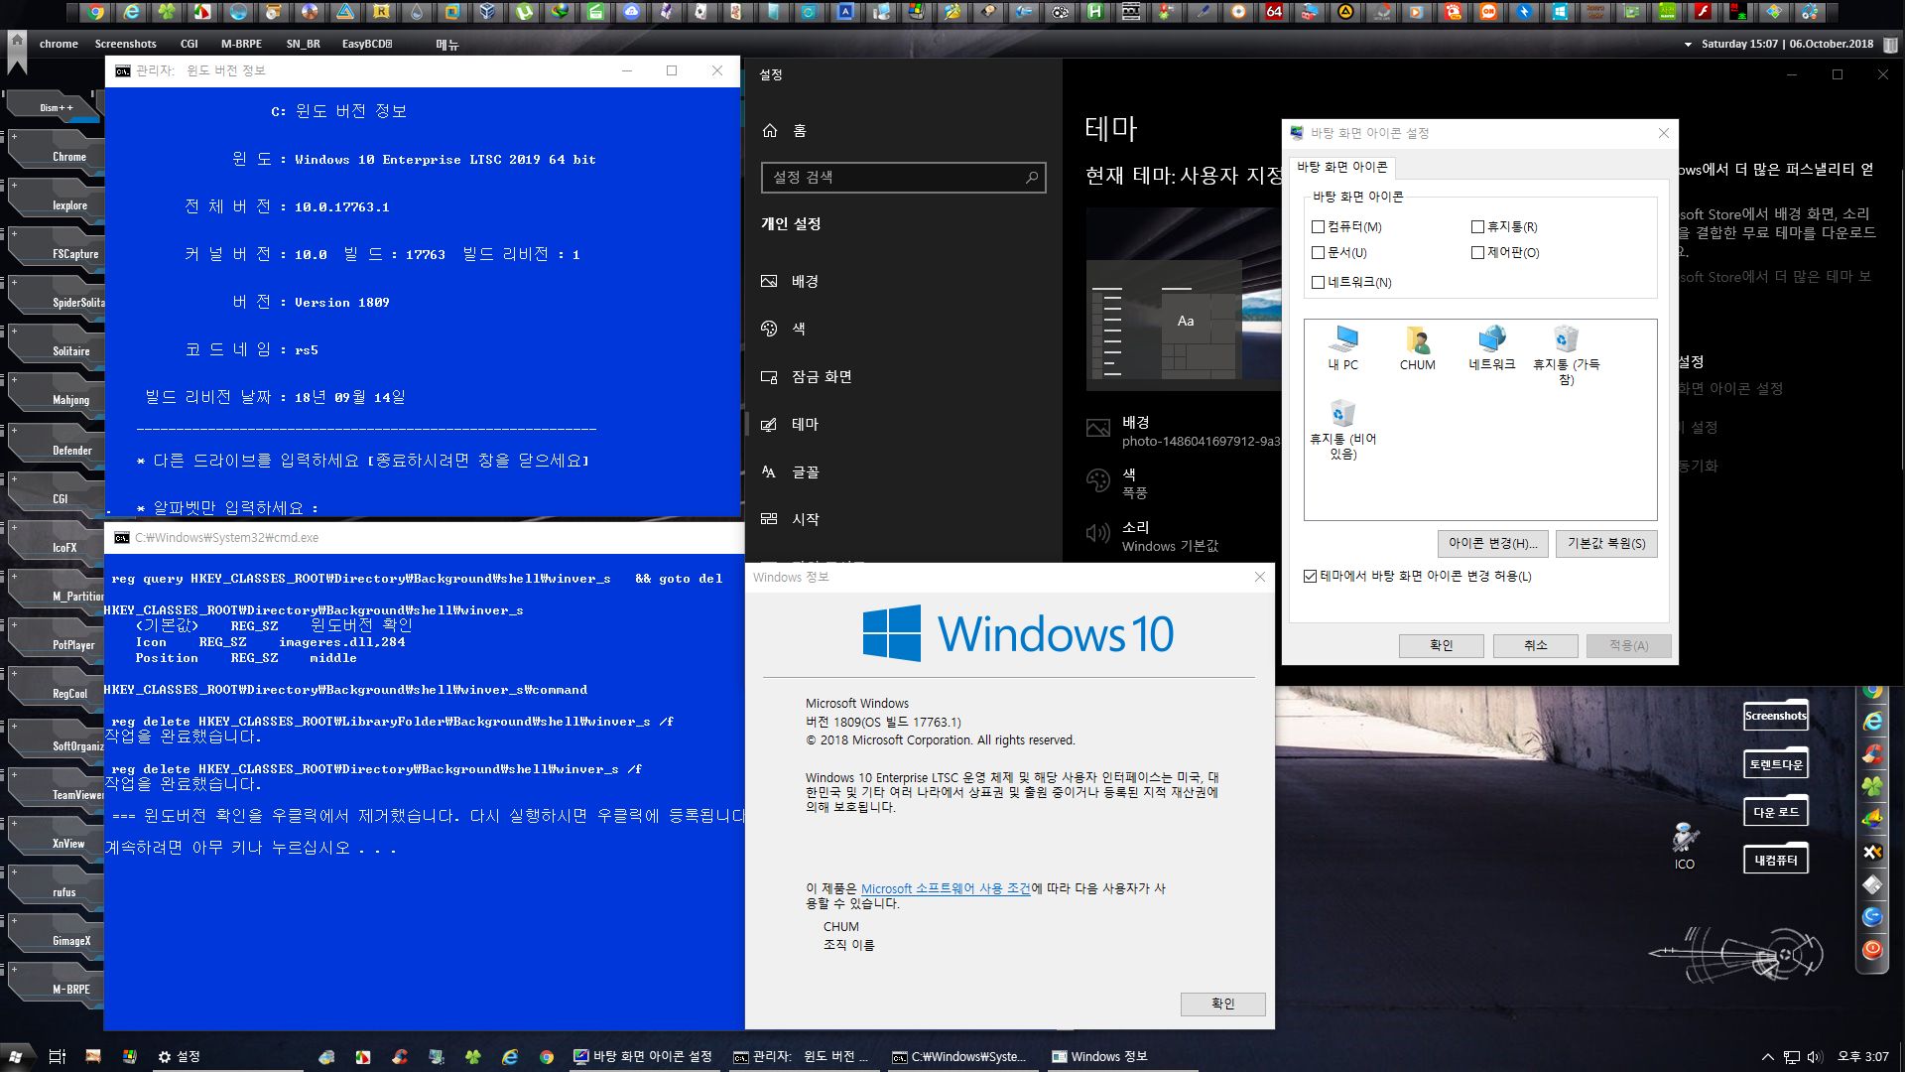Open the Start button on taskbar
1905x1072 pixels.
click(x=17, y=1056)
